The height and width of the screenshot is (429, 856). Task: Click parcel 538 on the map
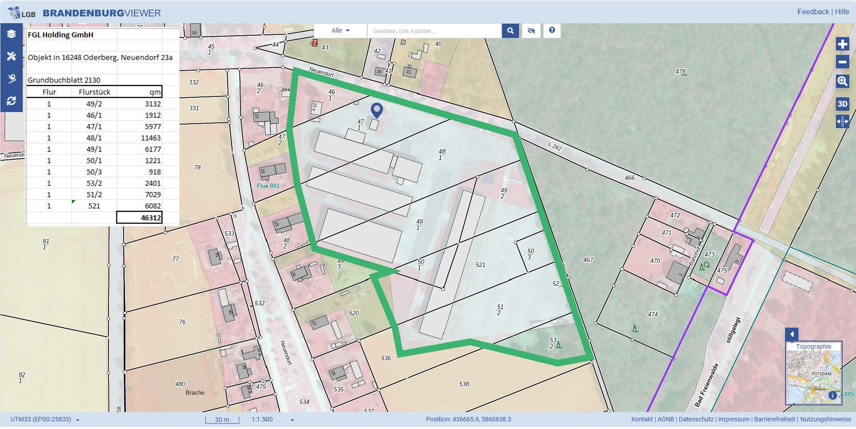coord(464,384)
